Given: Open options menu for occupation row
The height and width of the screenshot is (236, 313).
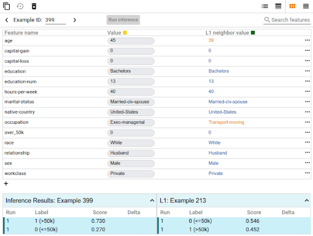Looking at the screenshot, I should pos(307,122).
